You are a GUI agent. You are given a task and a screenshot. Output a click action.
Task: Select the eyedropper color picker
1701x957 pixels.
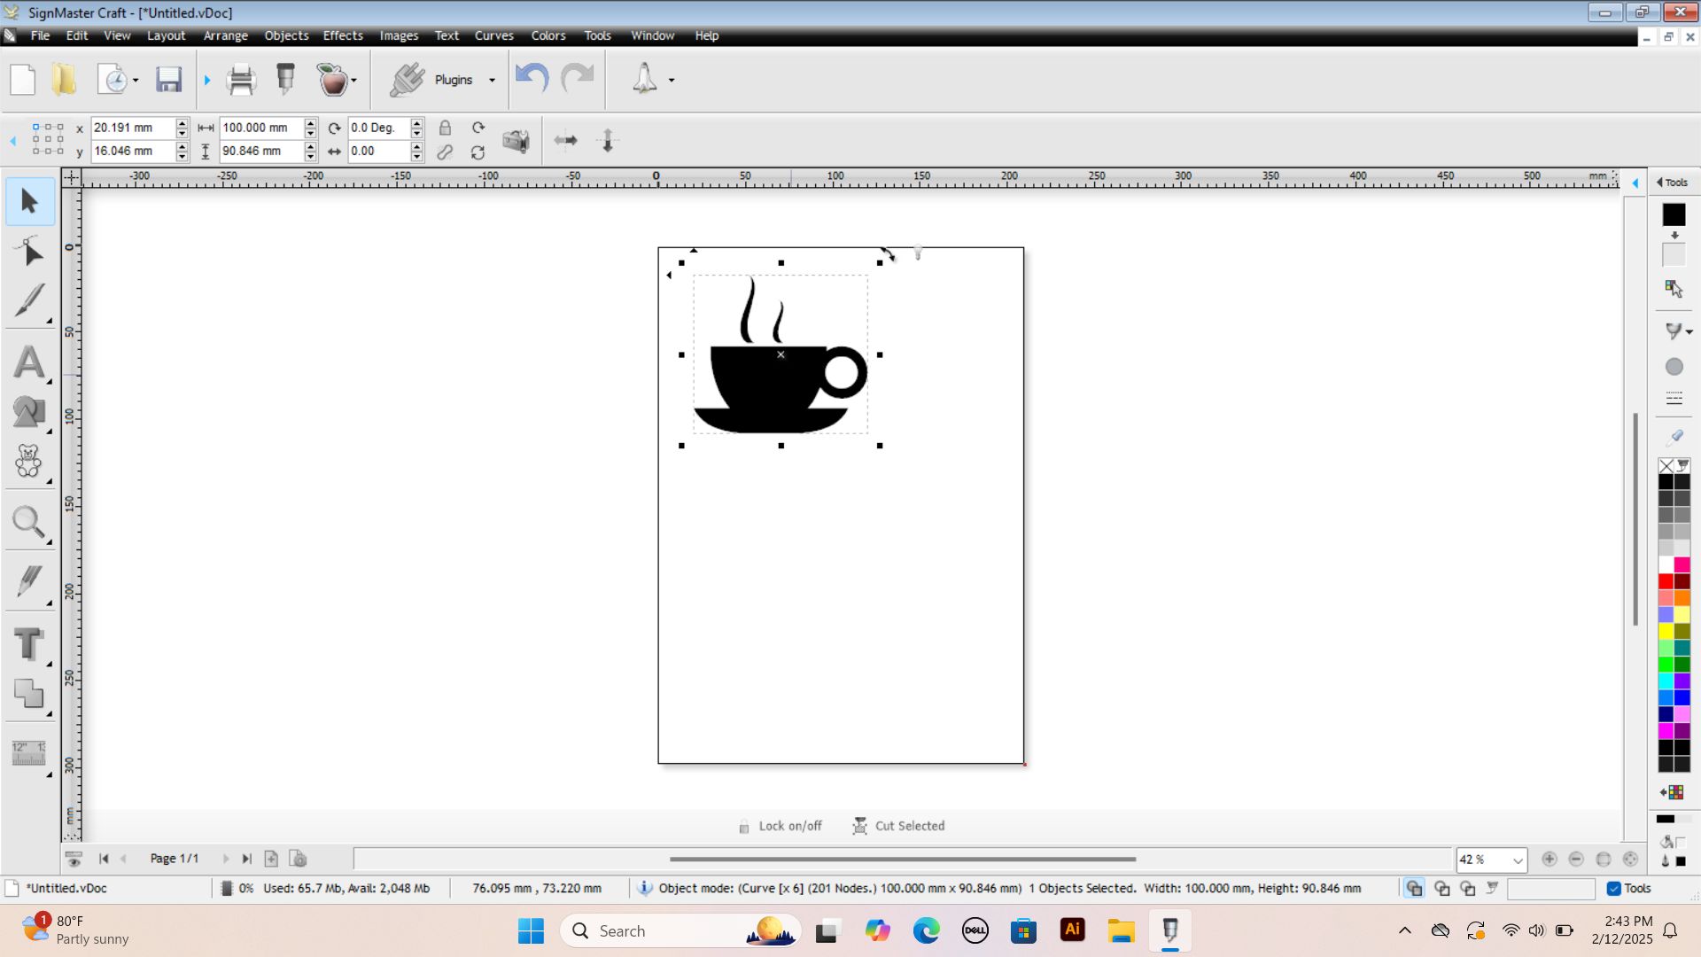coord(1674,437)
